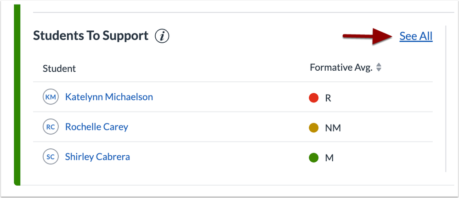Viewport: 459px width, 198px height.
Task: Click the green M status dot
Action: [314, 158]
